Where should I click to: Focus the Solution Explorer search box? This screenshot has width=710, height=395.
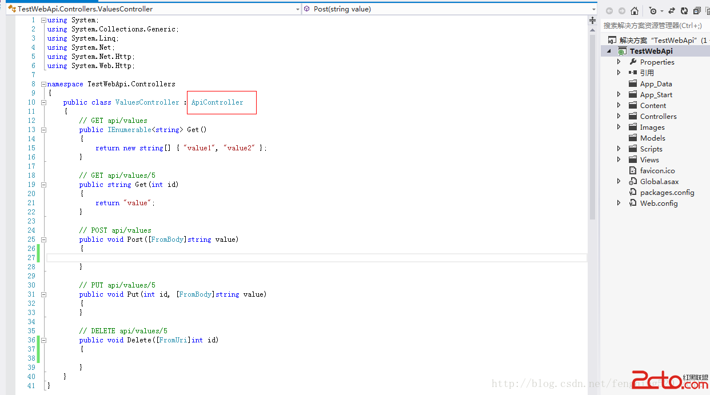[656, 26]
